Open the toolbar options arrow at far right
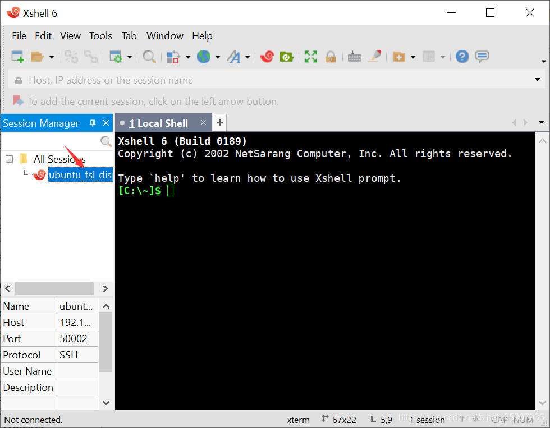The image size is (550, 428). 544,62
